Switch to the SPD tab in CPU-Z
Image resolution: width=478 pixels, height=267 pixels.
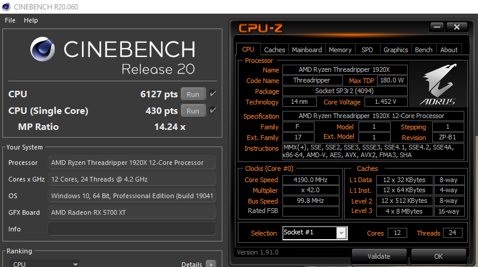tap(367, 50)
